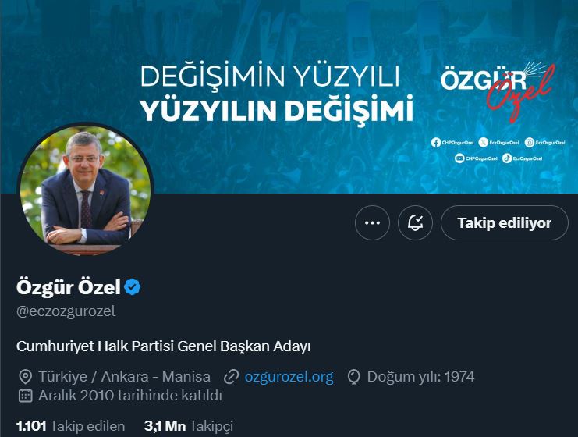Click the Facebook icon in the banner
578x437 pixels.
[x=436, y=142]
